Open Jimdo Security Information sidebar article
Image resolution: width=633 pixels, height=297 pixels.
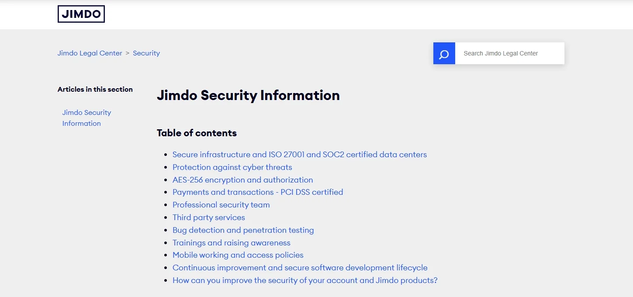click(x=86, y=118)
